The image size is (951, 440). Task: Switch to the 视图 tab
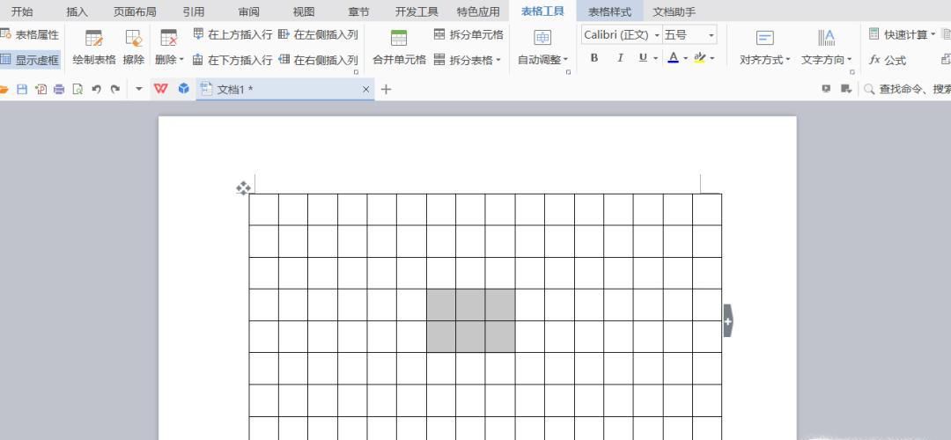(x=304, y=11)
